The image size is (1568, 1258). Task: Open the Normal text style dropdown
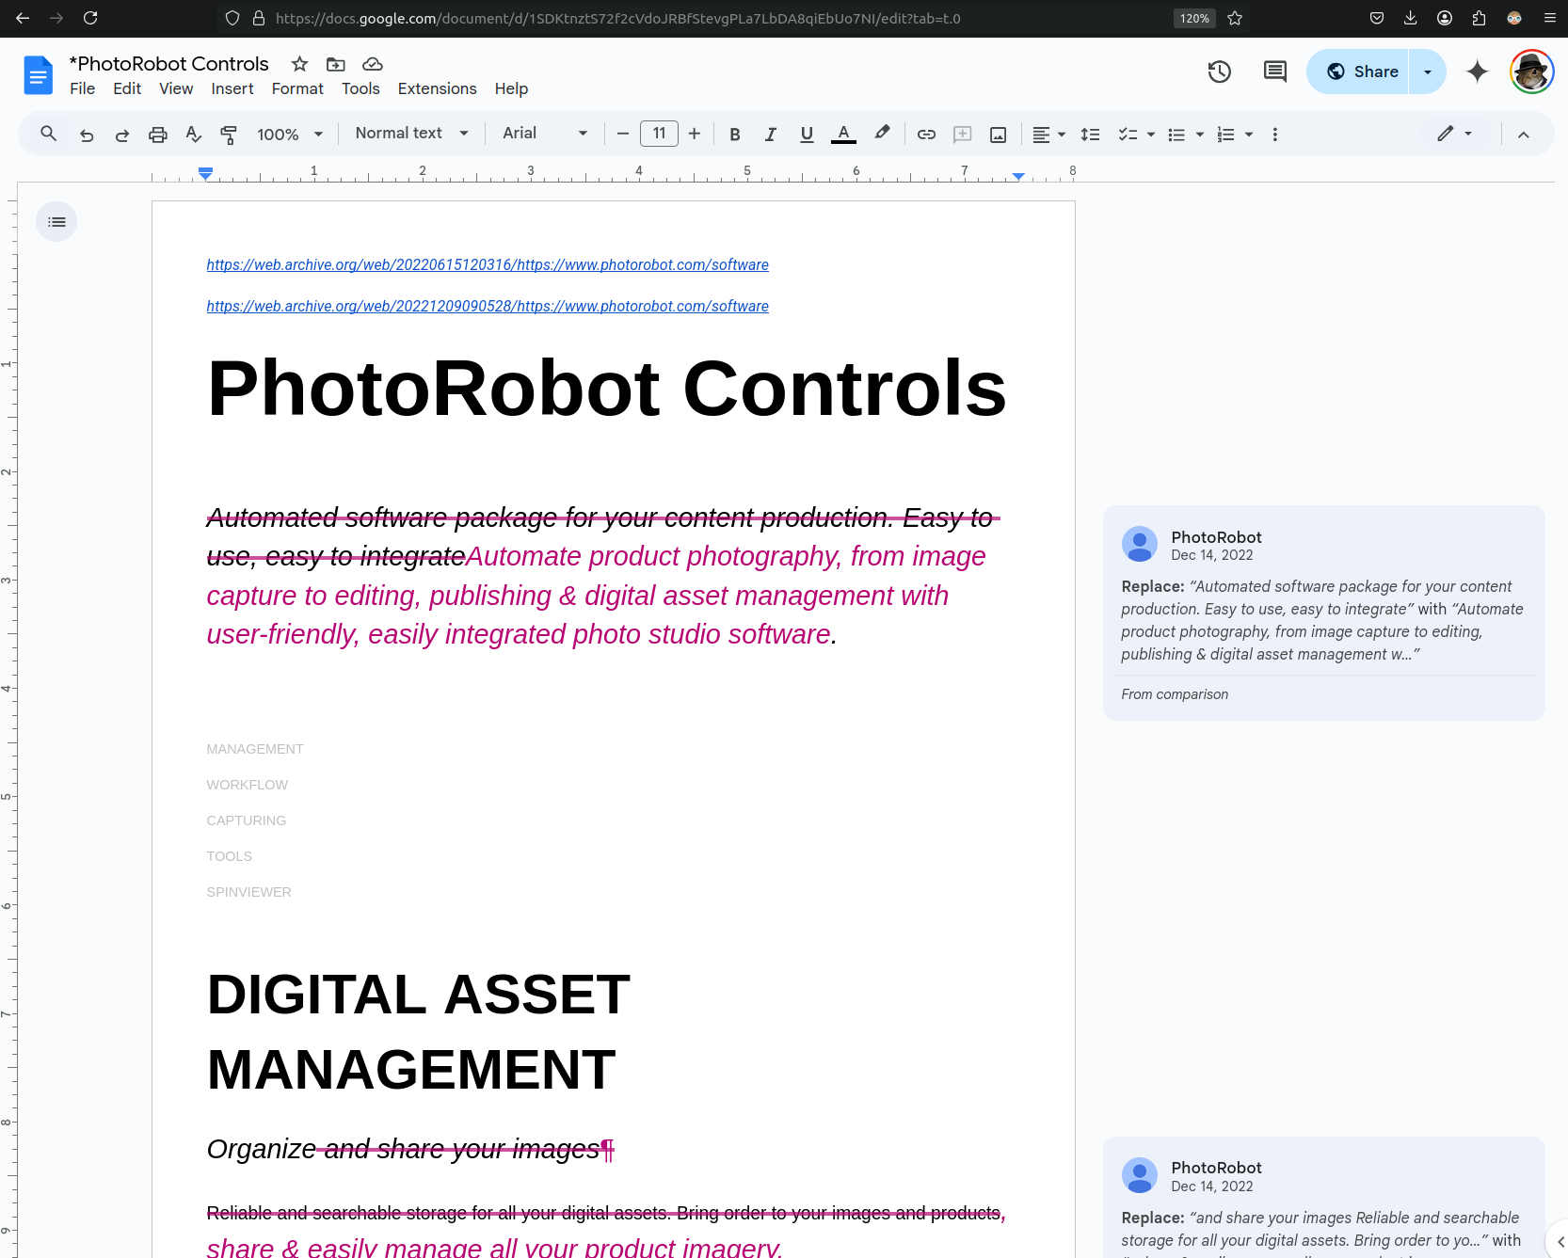coord(411,134)
